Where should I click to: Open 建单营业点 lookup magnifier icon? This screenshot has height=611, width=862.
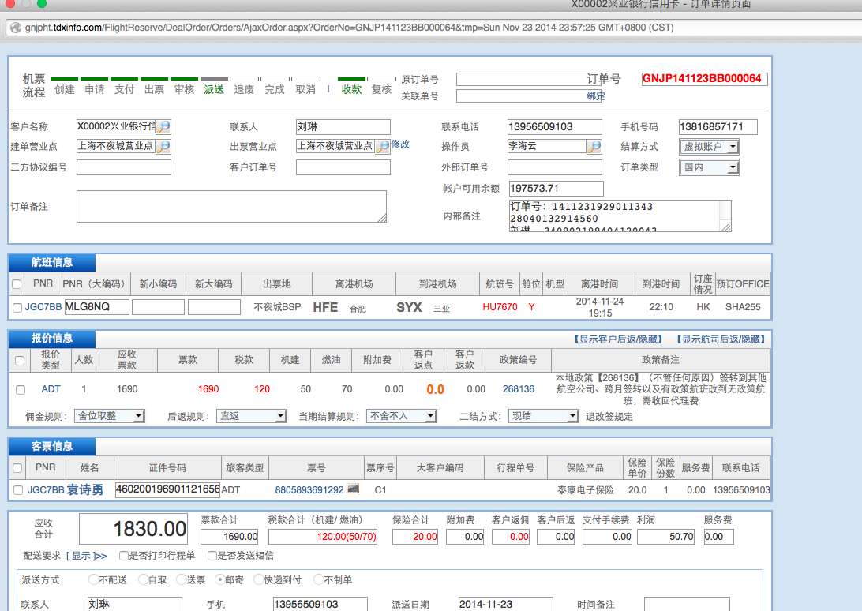pos(163,146)
